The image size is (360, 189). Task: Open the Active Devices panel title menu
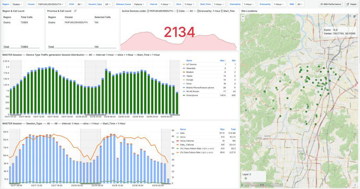click(178, 11)
